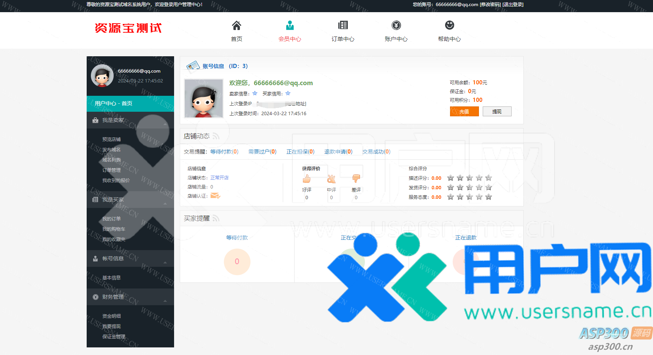Open the member center person icon
The image size is (653, 355).
pos(290,25)
